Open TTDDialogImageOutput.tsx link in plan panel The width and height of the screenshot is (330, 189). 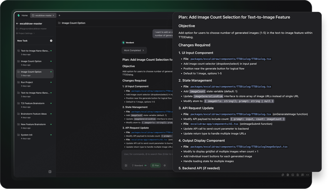239,147
